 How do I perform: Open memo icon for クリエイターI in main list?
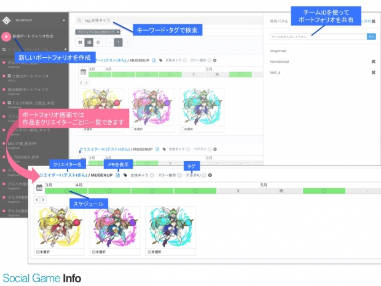(x=154, y=60)
